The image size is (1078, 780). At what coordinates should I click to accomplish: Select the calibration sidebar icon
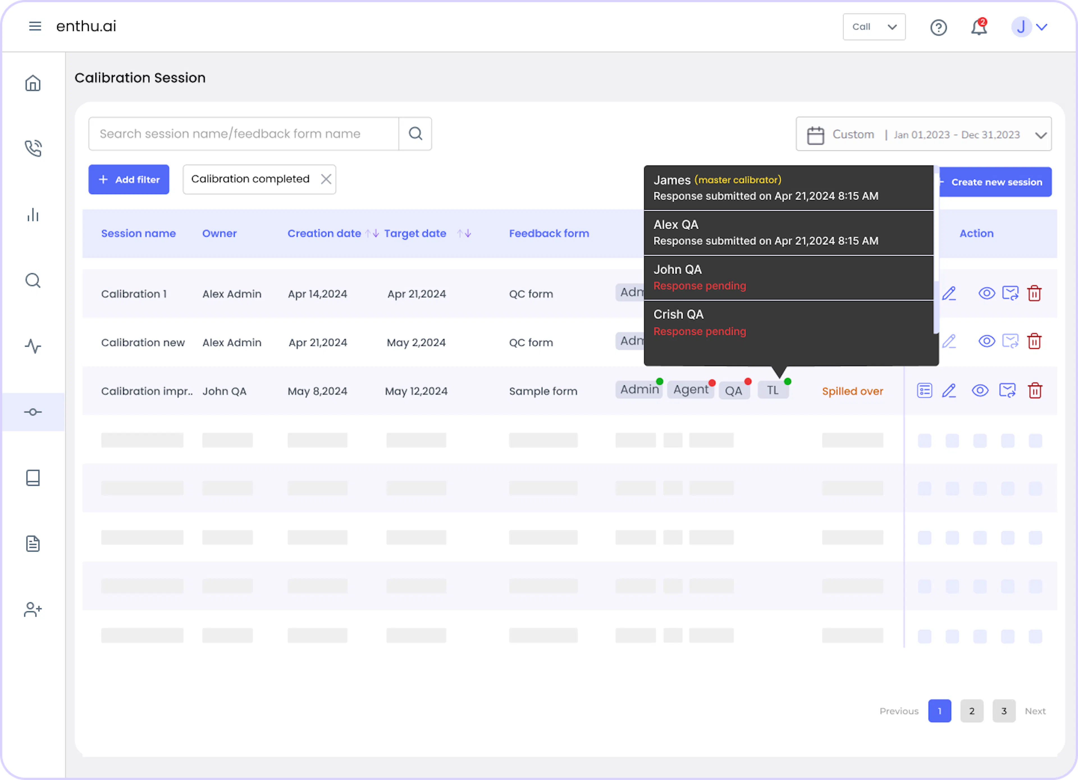point(33,412)
